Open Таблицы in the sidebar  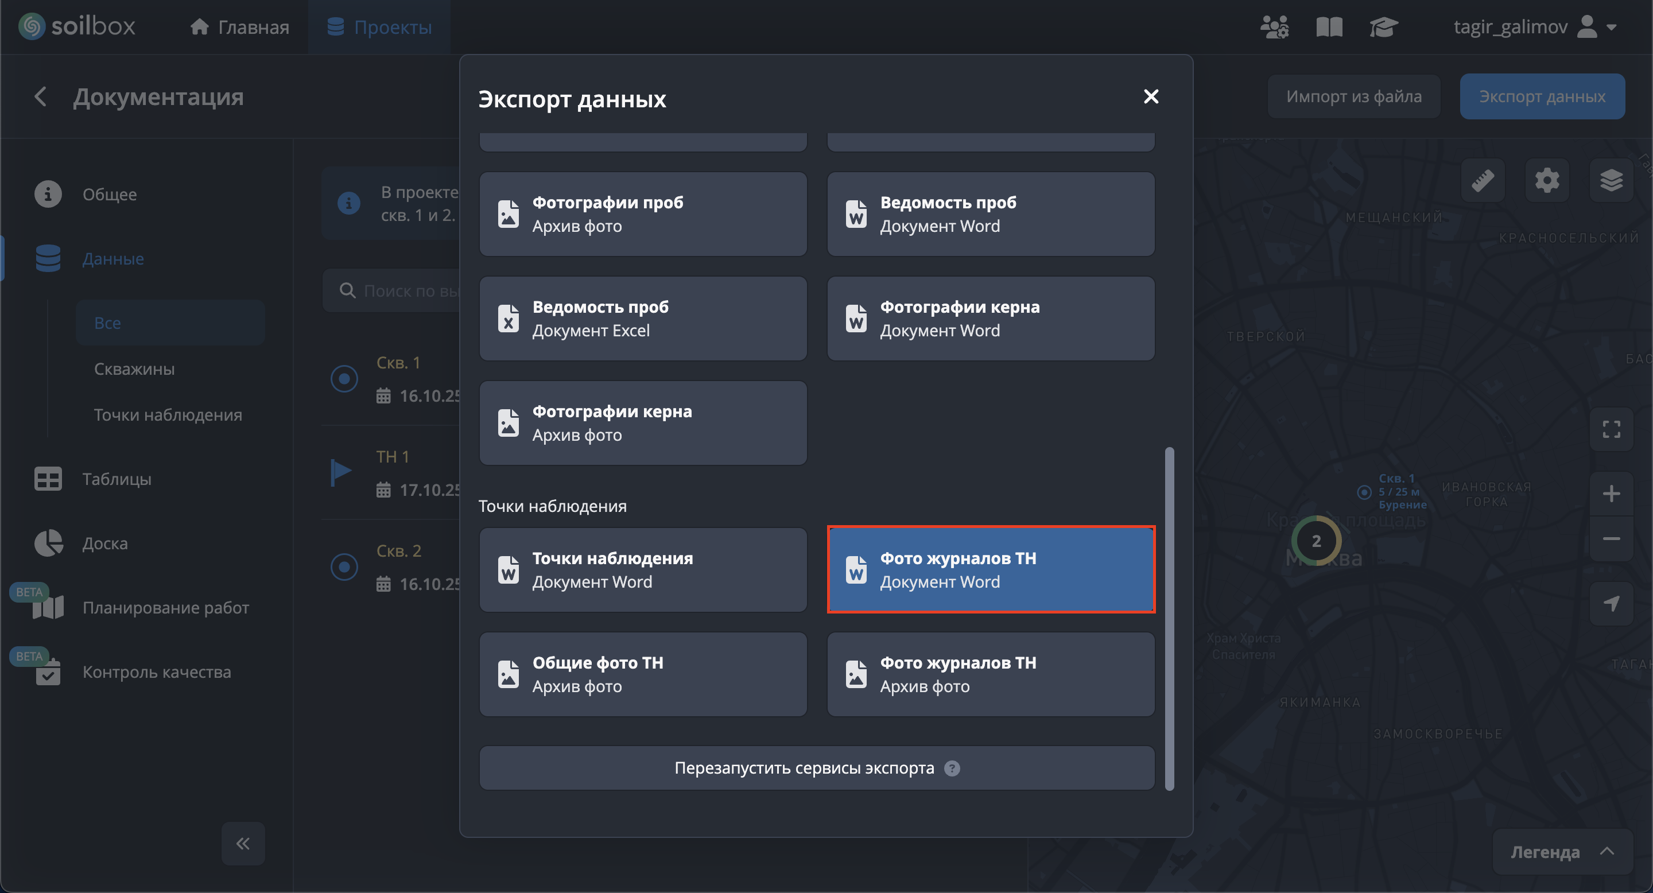point(116,479)
